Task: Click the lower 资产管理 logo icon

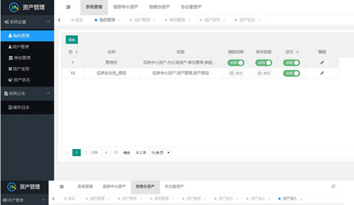Action: 12,187
